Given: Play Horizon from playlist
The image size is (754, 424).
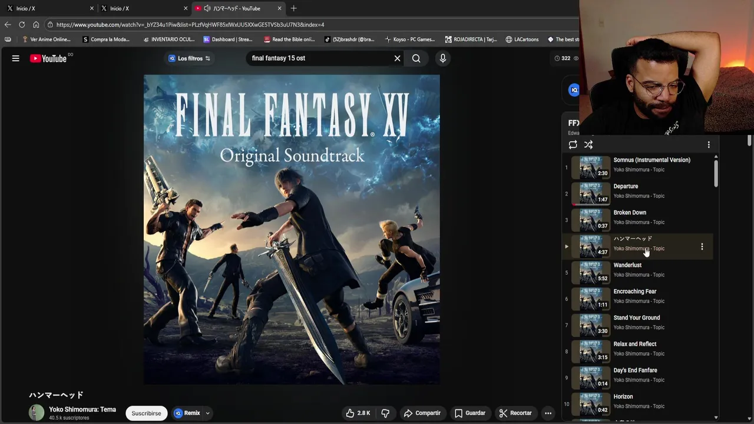Looking at the screenshot, I should coord(623,397).
